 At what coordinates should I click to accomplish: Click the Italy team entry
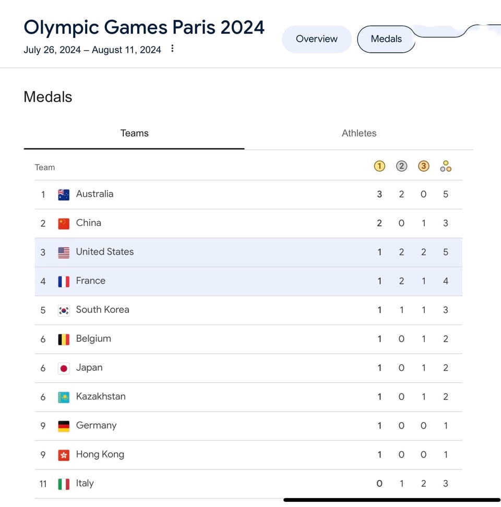[85, 484]
